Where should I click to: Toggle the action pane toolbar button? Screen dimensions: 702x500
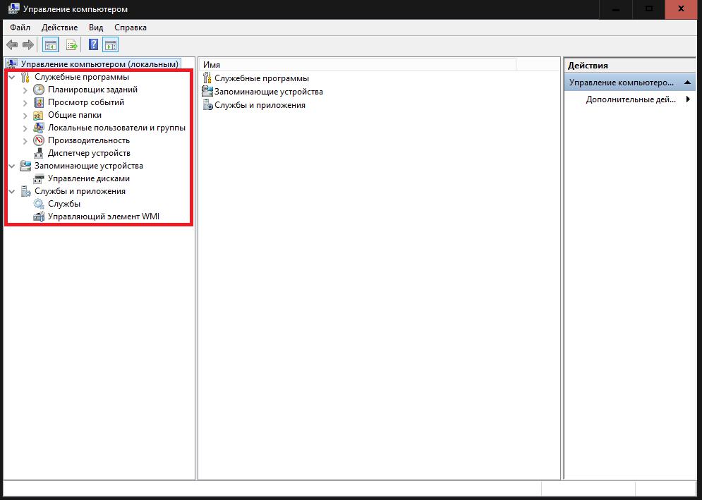tap(110, 45)
